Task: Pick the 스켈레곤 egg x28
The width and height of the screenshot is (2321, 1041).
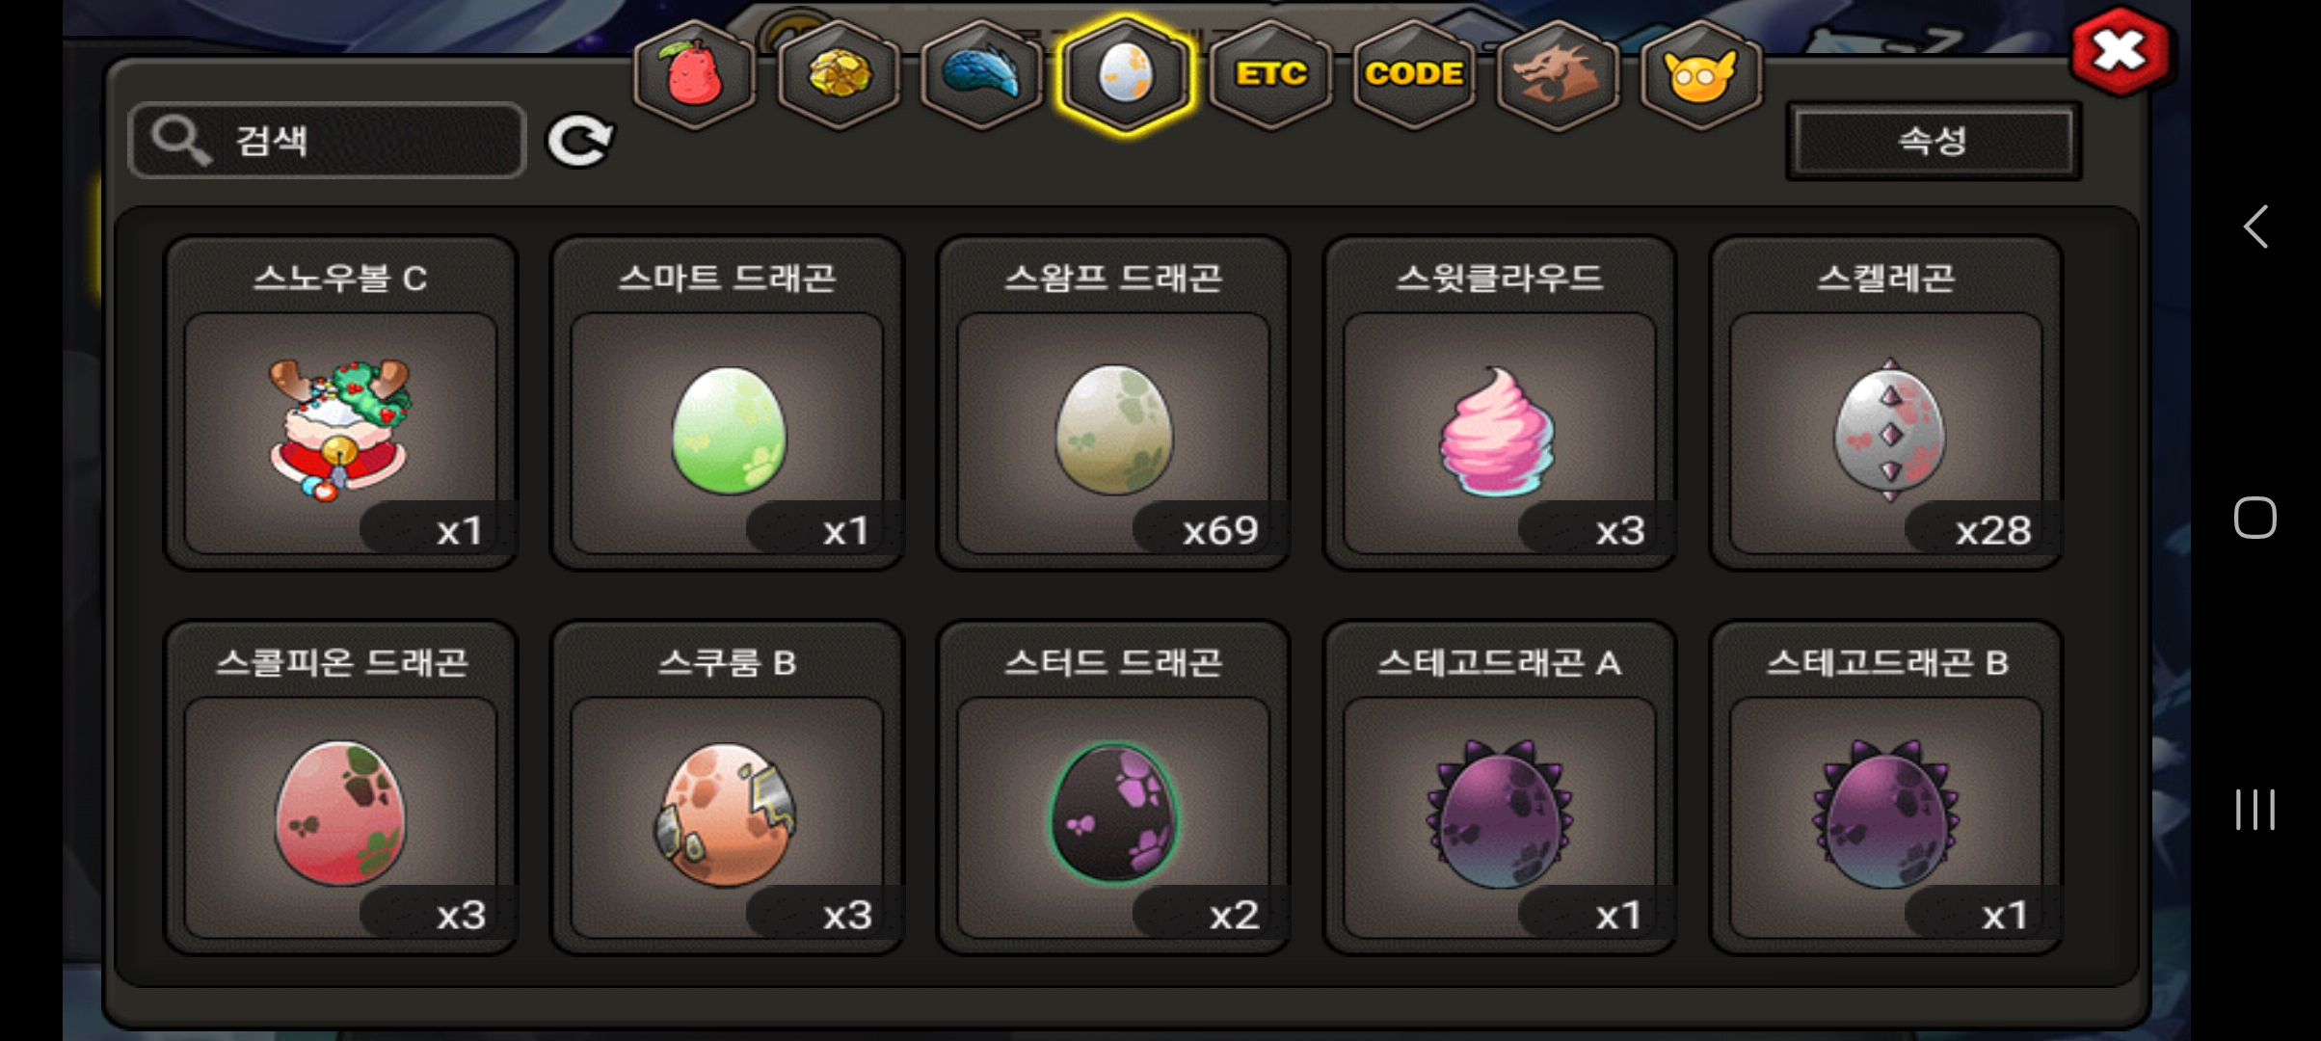Action: (x=1886, y=403)
